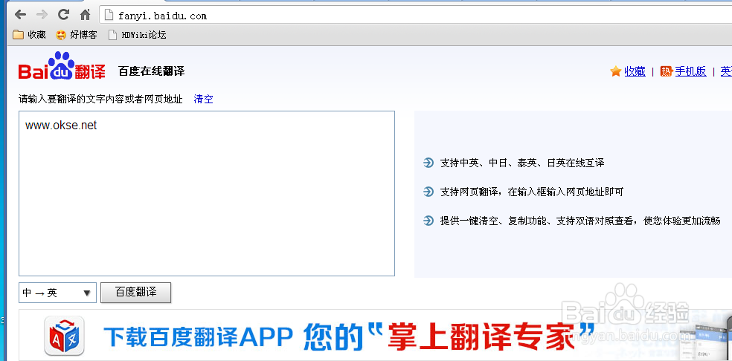This screenshot has height=361, width=732.
Task: Click the orange icon before 手机版
Action: [x=666, y=71]
